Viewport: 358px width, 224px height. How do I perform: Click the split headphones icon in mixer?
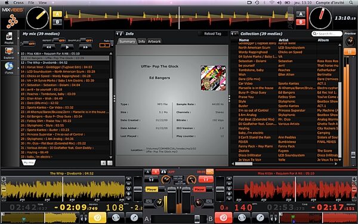coord(163,171)
